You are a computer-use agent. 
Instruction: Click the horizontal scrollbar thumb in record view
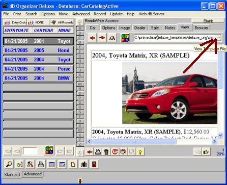pos(134,141)
